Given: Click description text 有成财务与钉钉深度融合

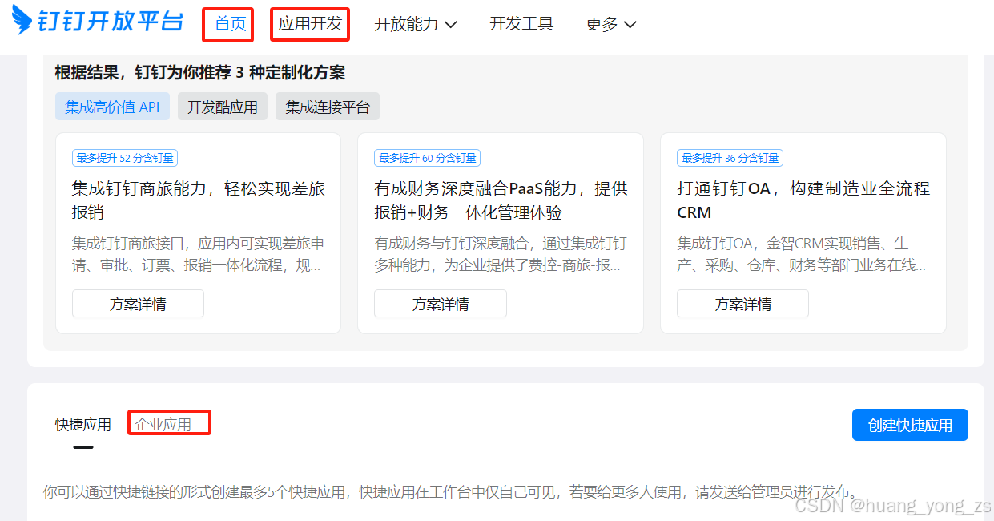Looking at the screenshot, I should pyautogui.click(x=501, y=254).
